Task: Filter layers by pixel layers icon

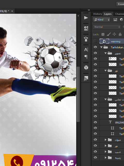Action: (115, 20)
